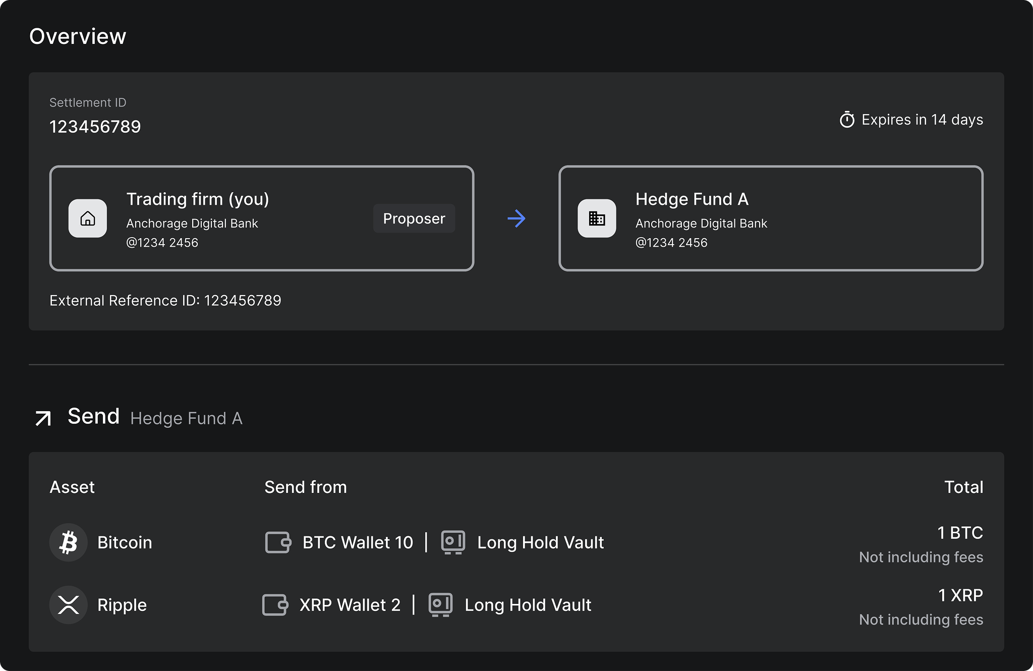Click the building icon for Hedge Fund A

(x=597, y=218)
